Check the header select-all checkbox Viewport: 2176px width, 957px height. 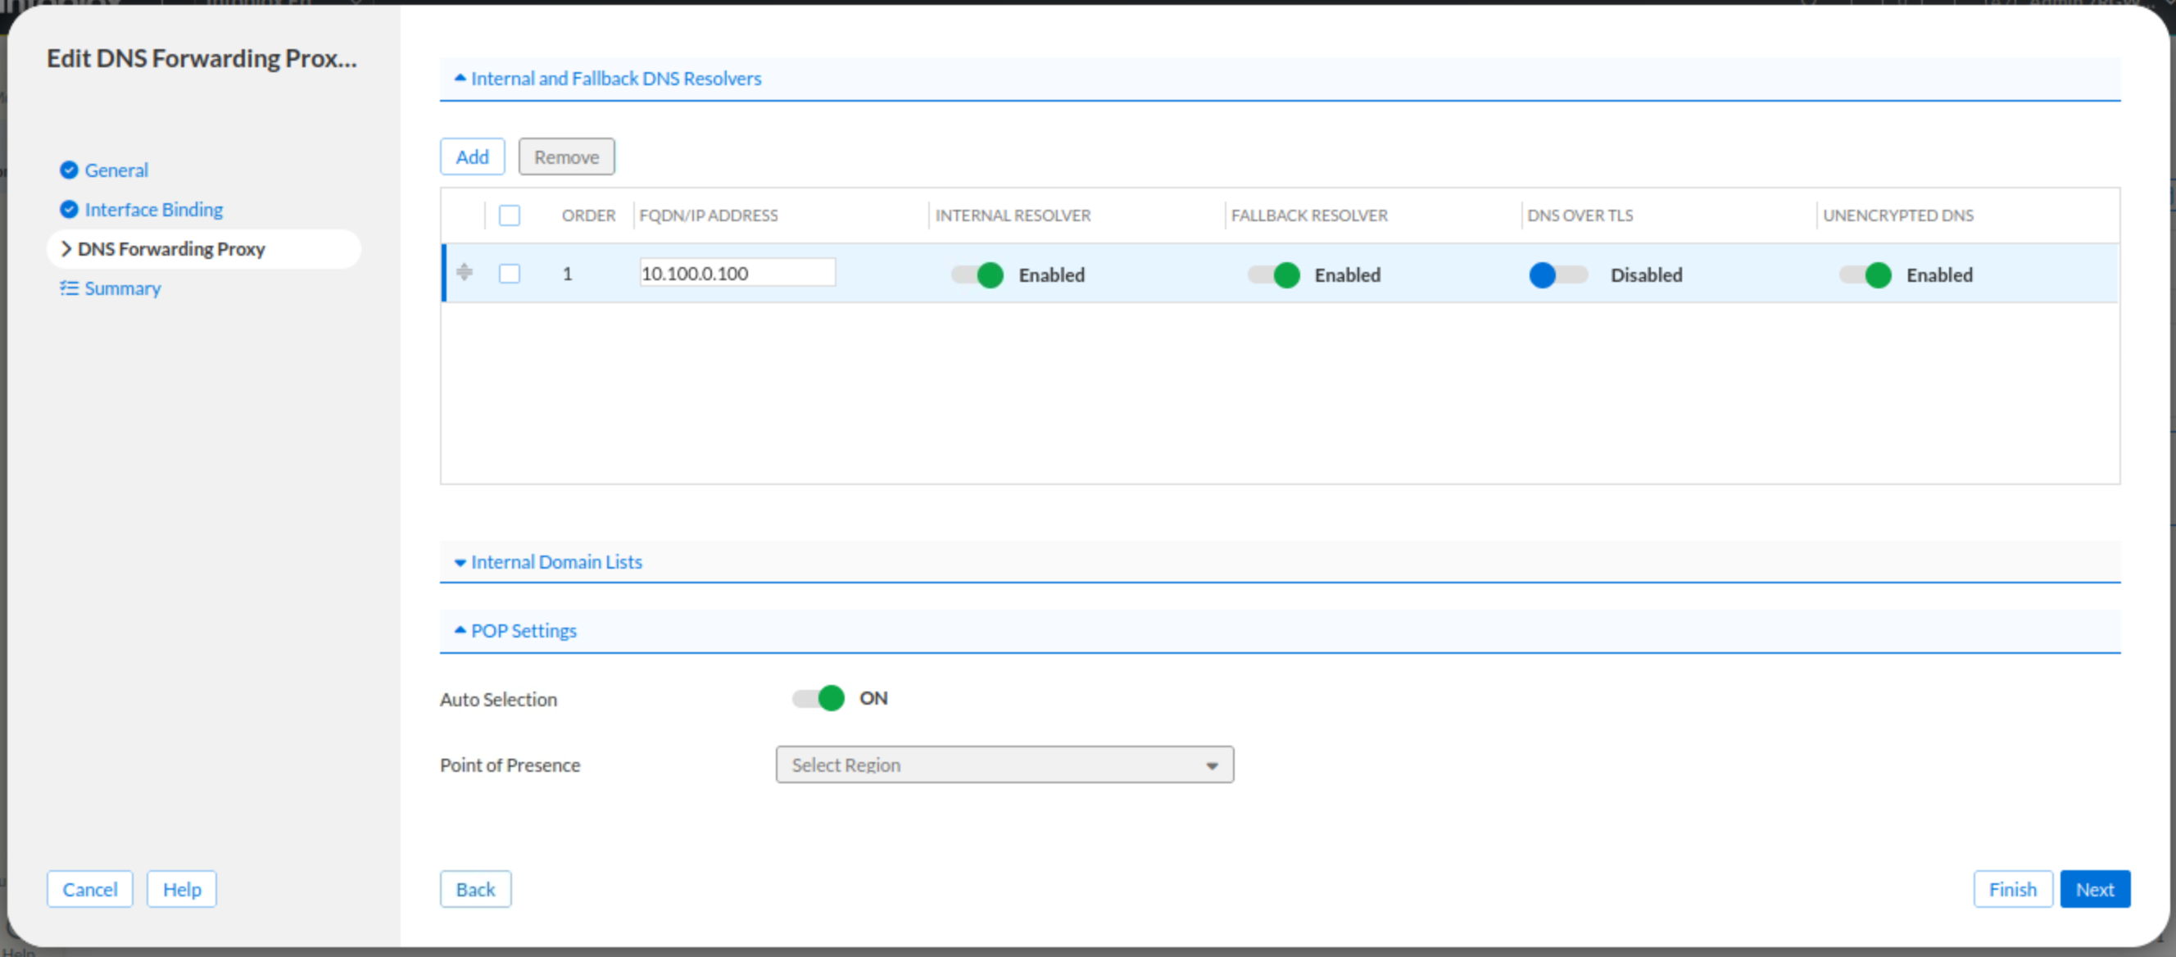click(510, 215)
